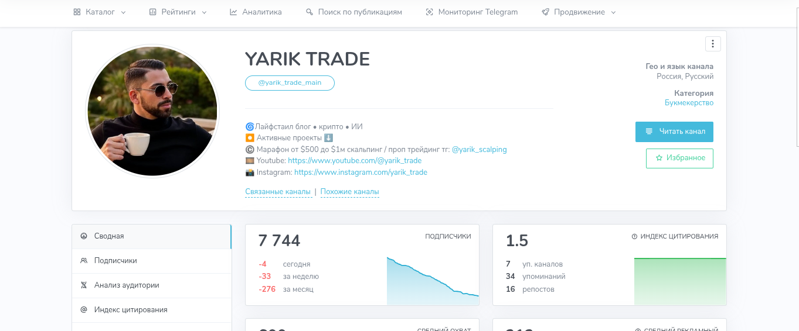Click the Подписчики people icon
Viewport: 799px width, 331px height.
click(x=84, y=261)
